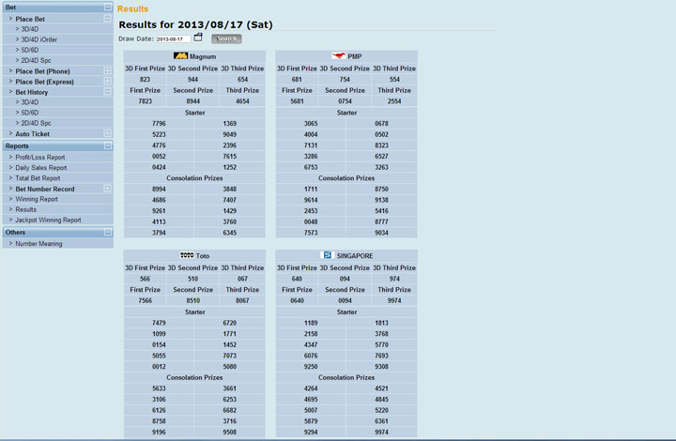The height and width of the screenshot is (441, 676).
Task: Collapse the Reports panel with minus icon
Action: click(x=108, y=146)
